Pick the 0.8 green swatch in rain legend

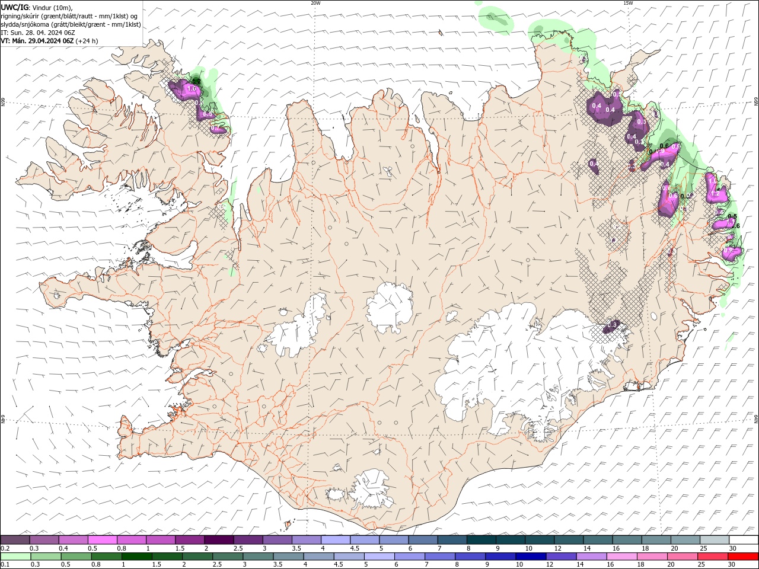pyautogui.click(x=107, y=557)
